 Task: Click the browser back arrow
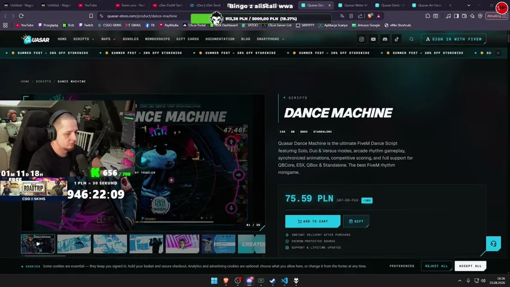point(5,16)
